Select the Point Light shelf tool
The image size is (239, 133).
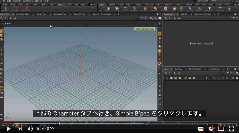pyautogui.click(x=108, y=9)
